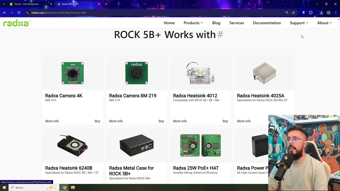Viewport: 340px width, 191px height.
Task: Click the Radxa Heatsink 6240B title
Action: (x=69, y=168)
